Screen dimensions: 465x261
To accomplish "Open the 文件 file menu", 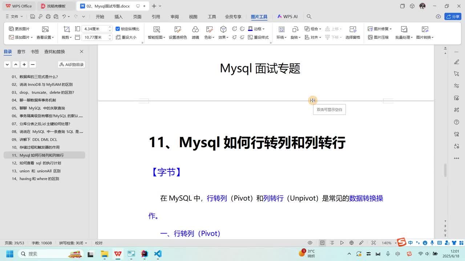I will (14, 17).
